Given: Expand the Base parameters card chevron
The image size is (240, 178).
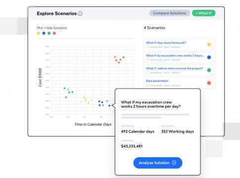Looking at the screenshot, I should (213, 87).
